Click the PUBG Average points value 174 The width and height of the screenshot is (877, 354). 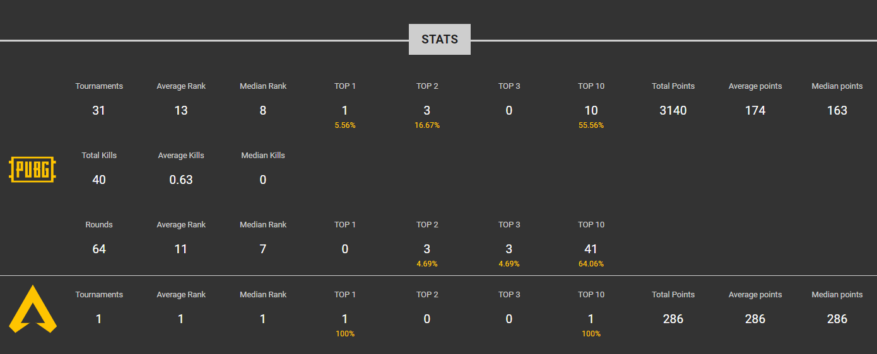click(x=755, y=110)
